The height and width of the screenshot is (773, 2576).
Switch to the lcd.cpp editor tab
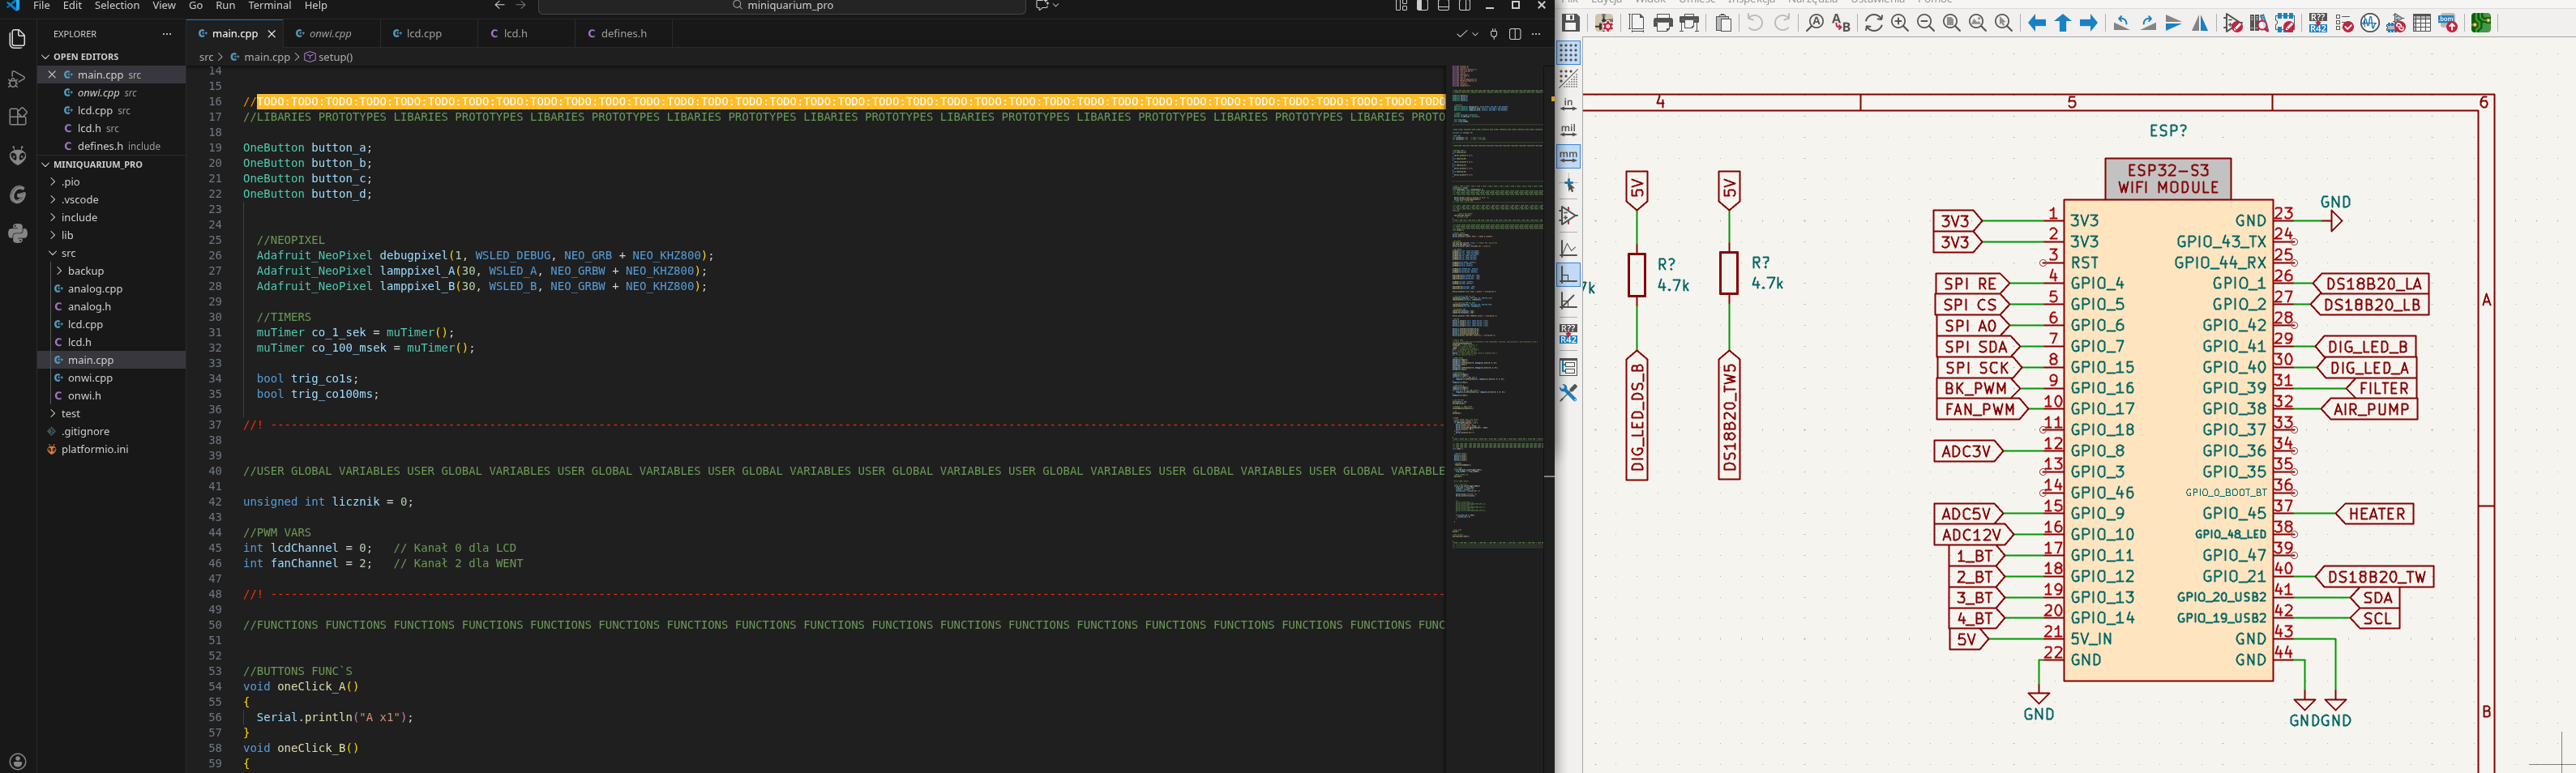click(x=424, y=33)
